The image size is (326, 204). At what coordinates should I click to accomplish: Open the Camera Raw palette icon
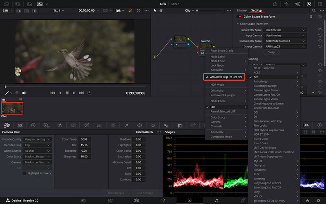click(7, 125)
